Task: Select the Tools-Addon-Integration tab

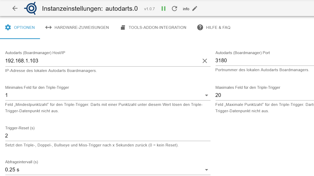Action: coord(158,27)
